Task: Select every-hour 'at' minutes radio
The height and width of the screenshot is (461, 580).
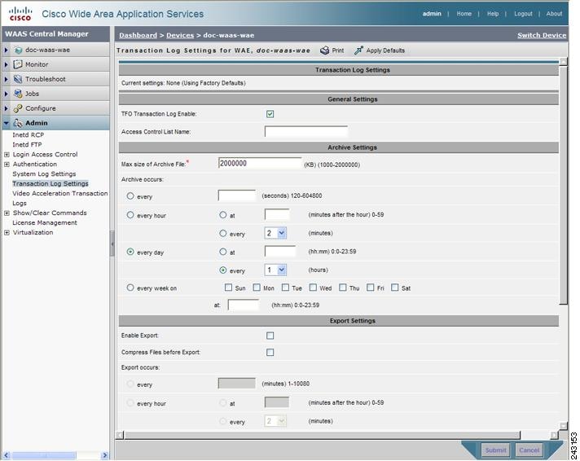Action: coord(222,214)
